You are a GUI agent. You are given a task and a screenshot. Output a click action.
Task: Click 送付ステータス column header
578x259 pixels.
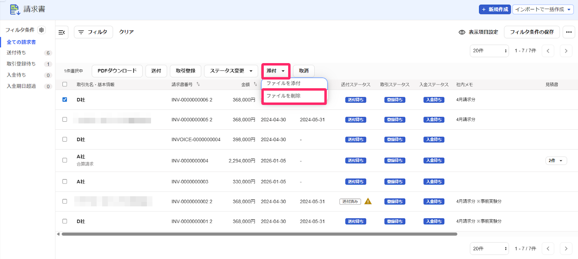point(356,85)
